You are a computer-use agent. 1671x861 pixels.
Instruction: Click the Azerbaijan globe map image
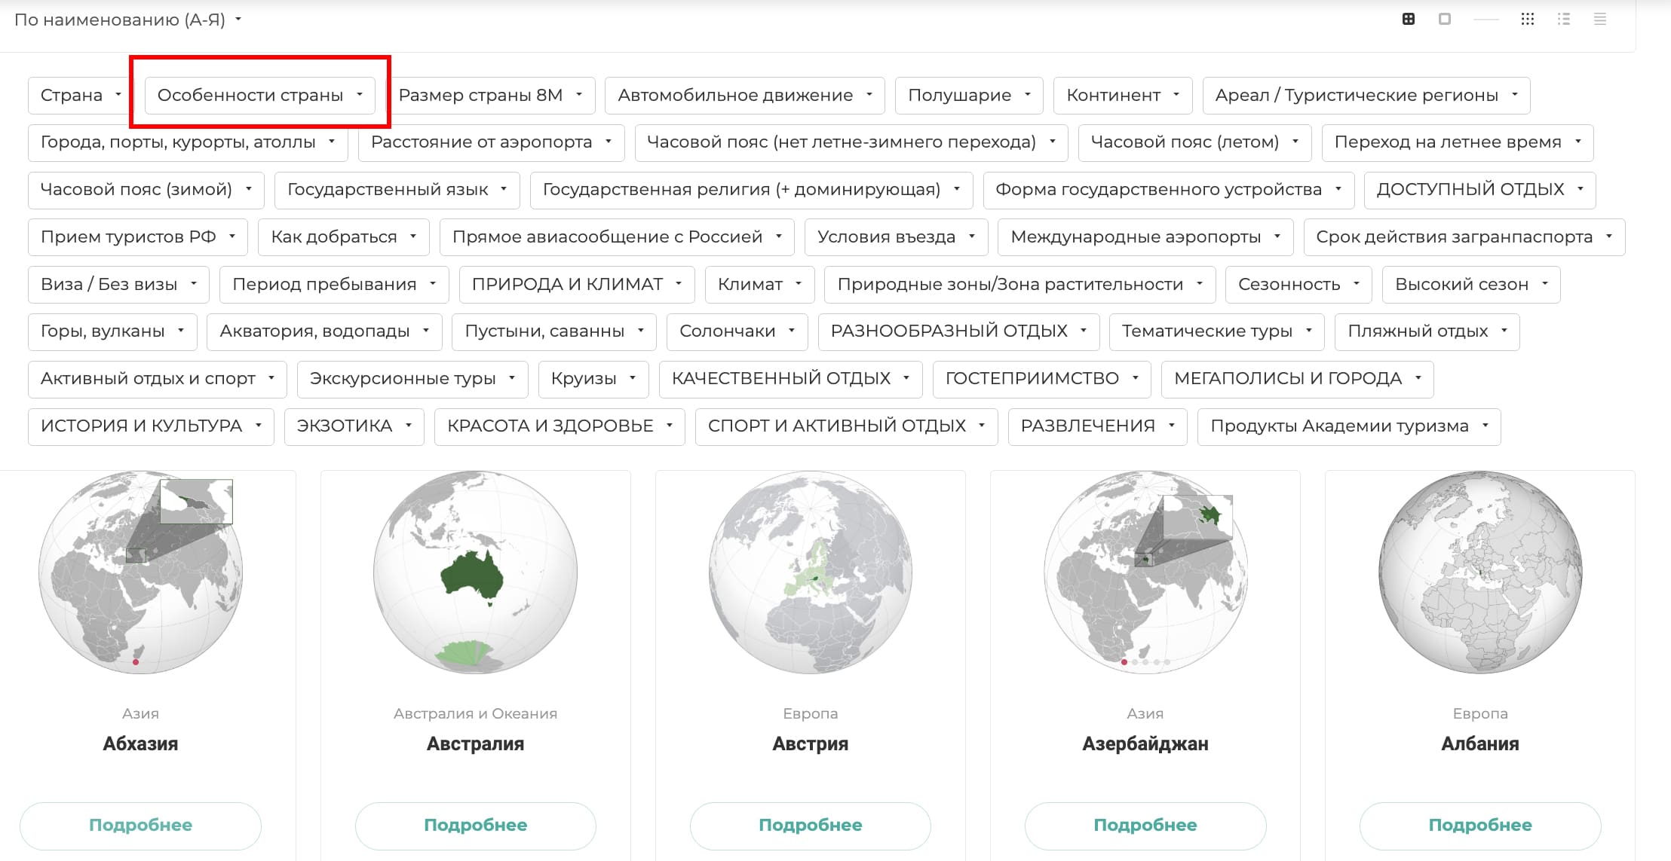[1145, 572]
